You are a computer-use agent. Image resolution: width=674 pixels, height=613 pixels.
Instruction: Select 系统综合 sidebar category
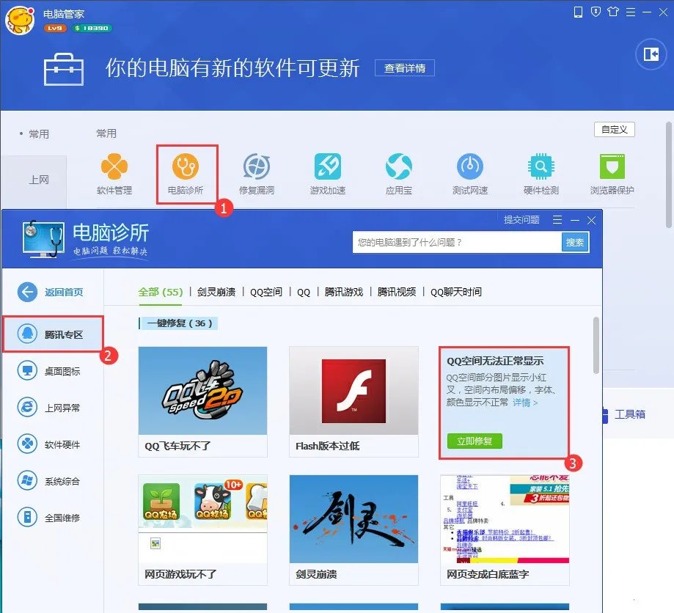tap(54, 481)
